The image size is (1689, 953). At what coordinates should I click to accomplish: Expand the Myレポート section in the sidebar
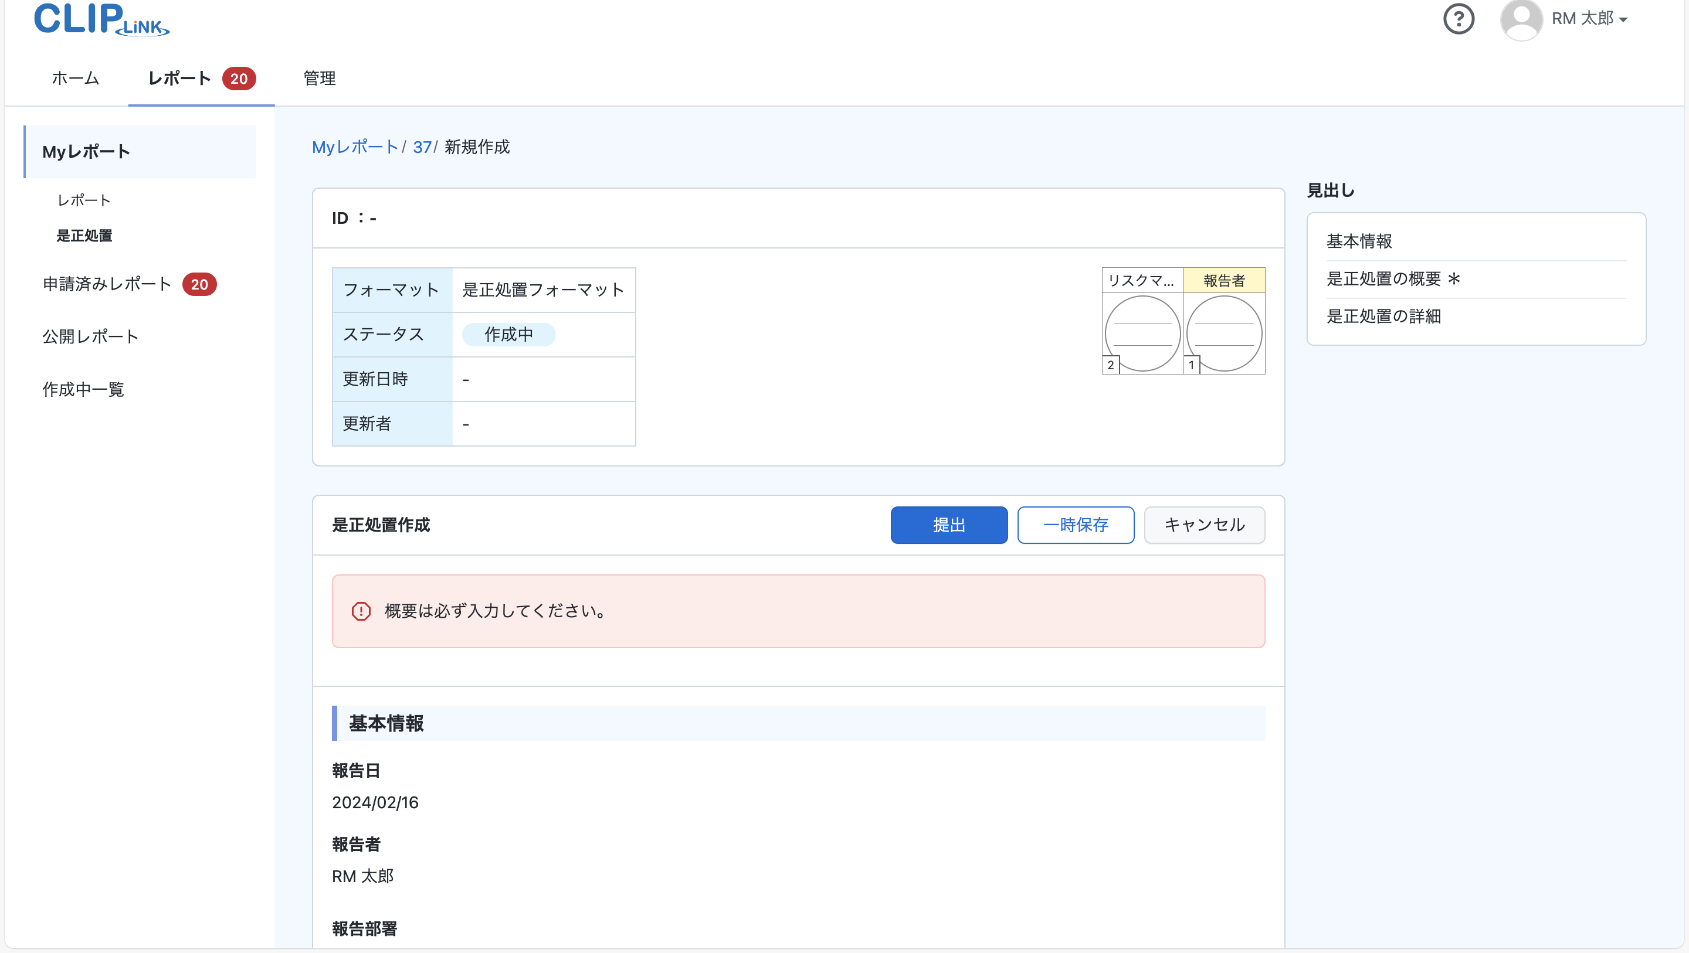click(85, 151)
